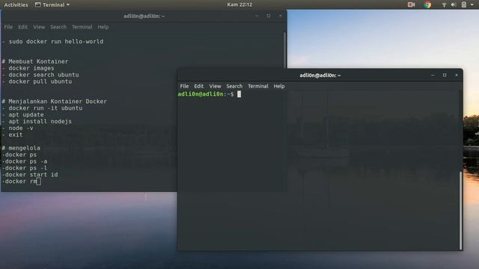Open Search menu in background terminal

pos(58,27)
